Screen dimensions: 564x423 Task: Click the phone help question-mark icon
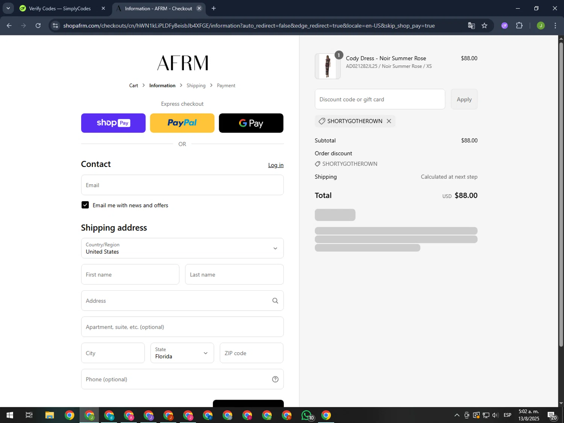pos(275,379)
